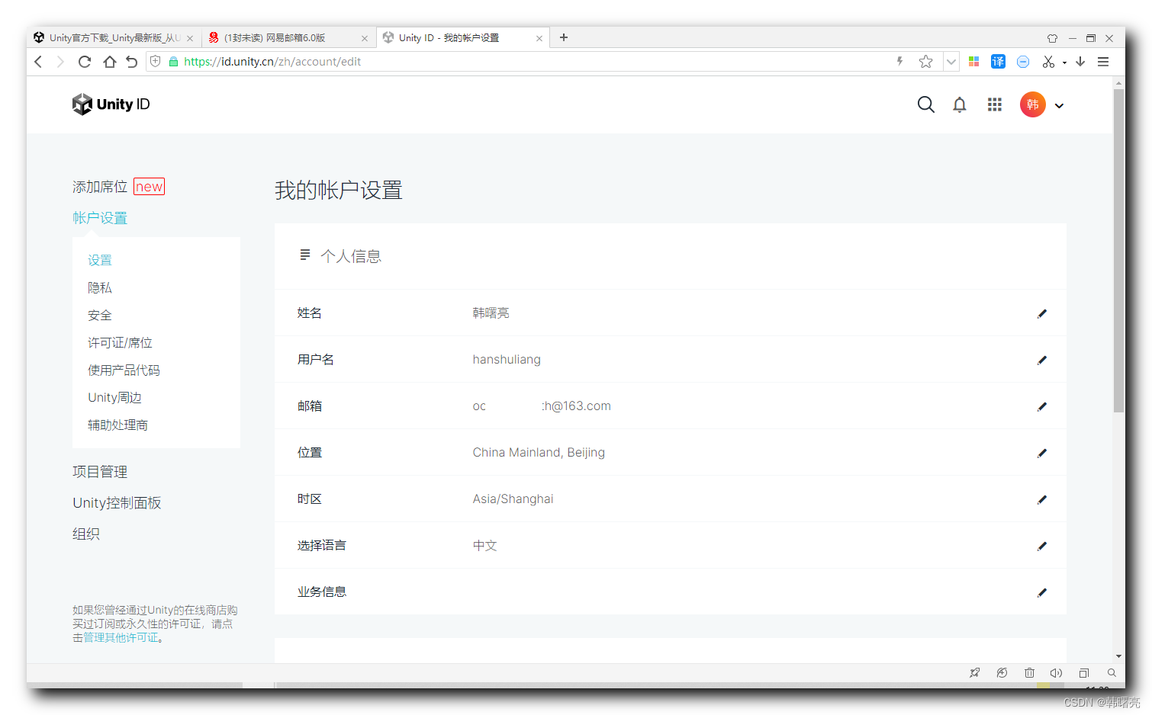Open the search magnifier in Unity header
This screenshot has height=715, width=1152.
click(x=925, y=104)
